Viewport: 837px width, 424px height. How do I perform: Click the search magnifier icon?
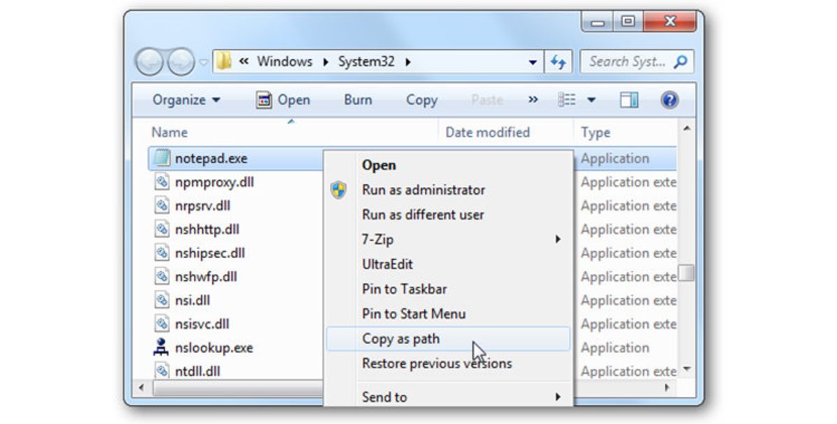(x=680, y=61)
